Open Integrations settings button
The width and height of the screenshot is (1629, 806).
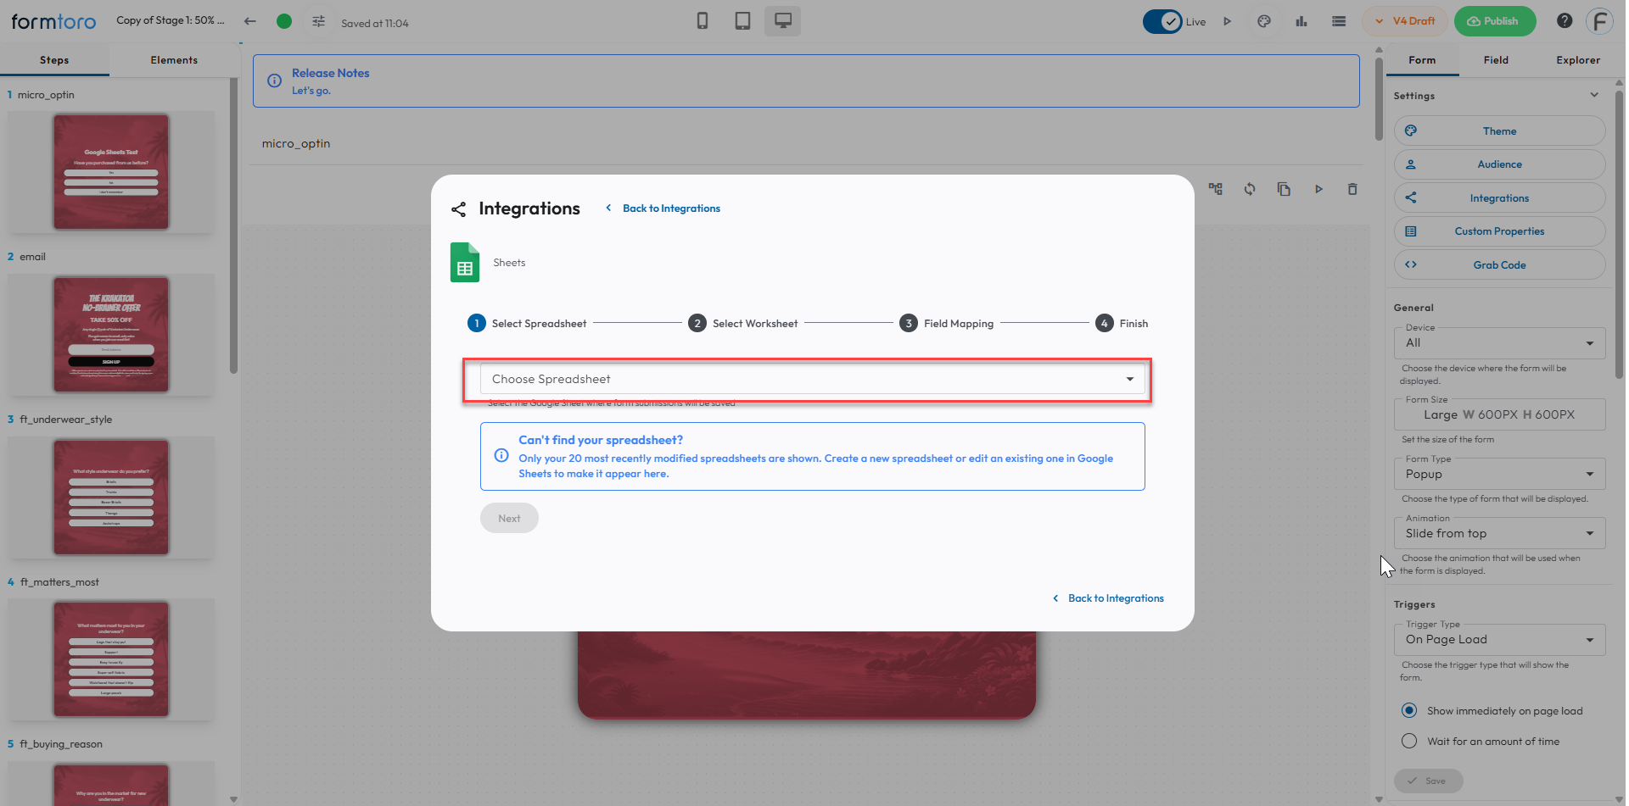[1499, 197]
